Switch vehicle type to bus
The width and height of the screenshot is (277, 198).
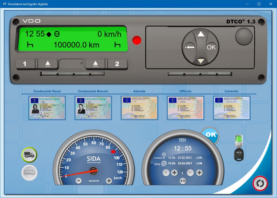30,173
